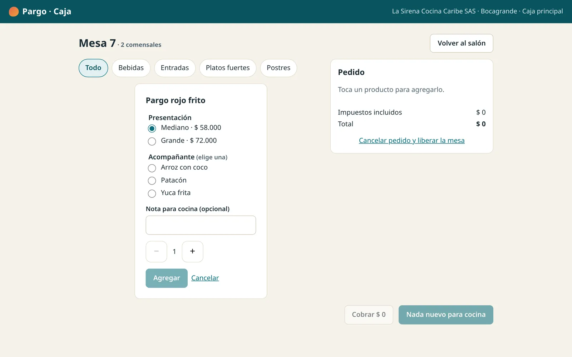The height and width of the screenshot is (357, 572).
Task: Decrease quantity with the minus button
Action: [x=156, y=252]
